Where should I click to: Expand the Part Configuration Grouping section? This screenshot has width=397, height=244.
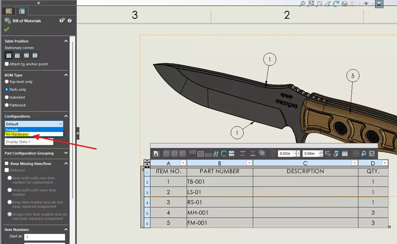point(66,153)
